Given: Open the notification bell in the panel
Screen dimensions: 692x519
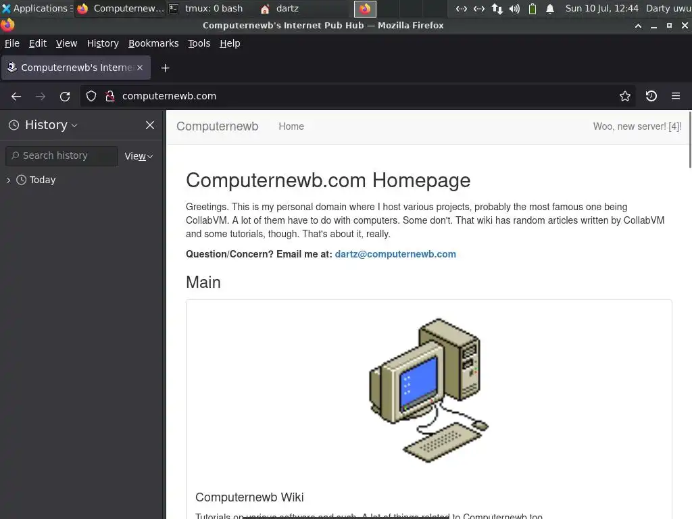Looking at the screenshot, I should [550, 8].
